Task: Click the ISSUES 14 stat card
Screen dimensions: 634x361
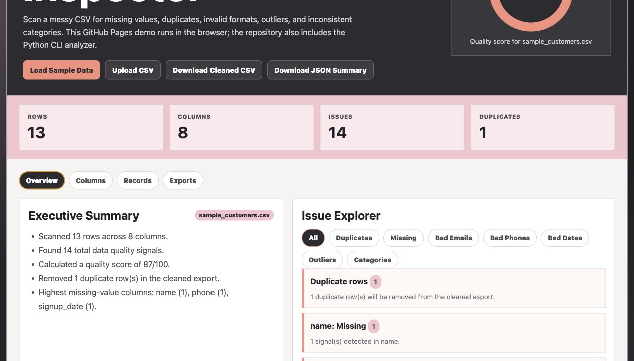Action: [x=392, y=127]
